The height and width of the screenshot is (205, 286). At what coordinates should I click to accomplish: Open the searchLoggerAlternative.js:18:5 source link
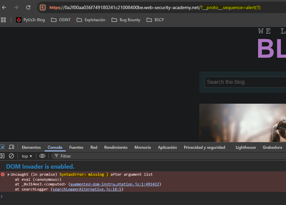(x=88, y=189)
